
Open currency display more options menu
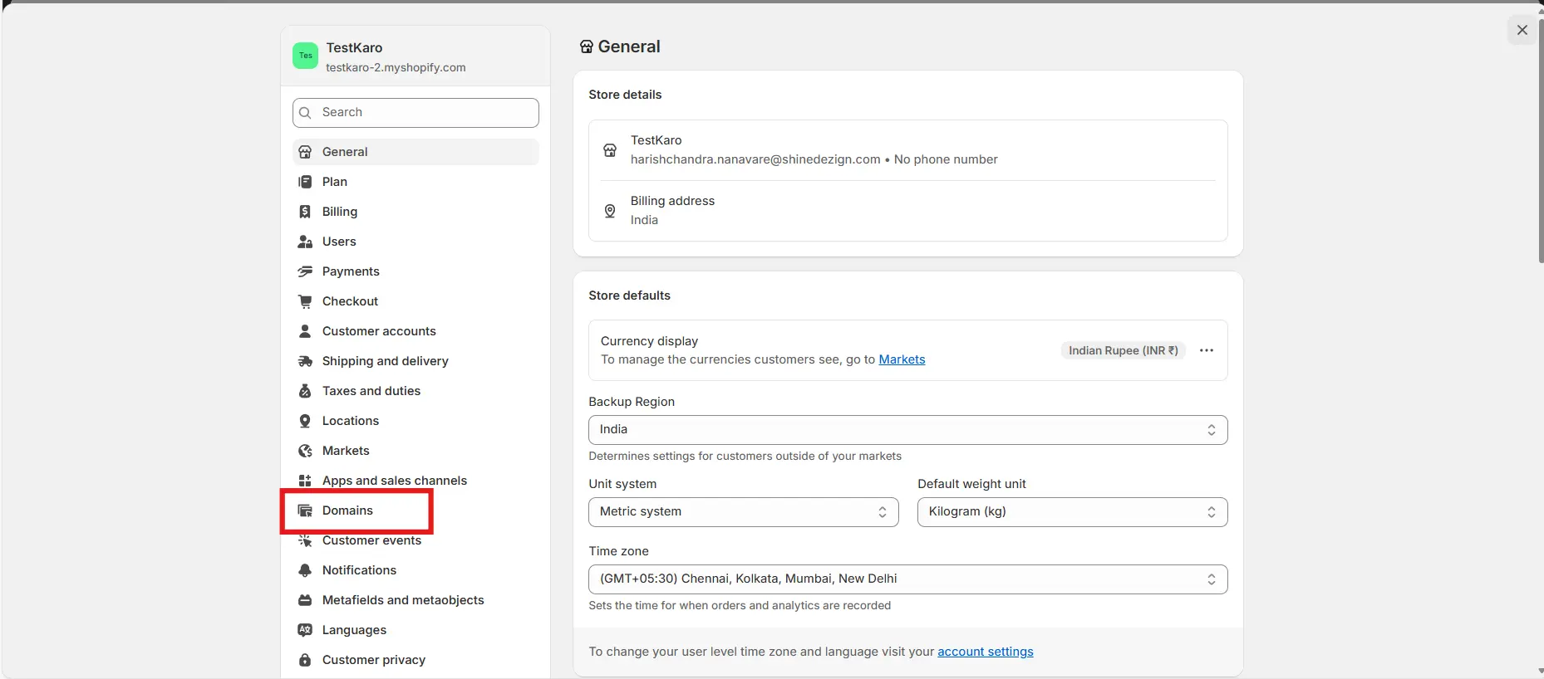1207,350
